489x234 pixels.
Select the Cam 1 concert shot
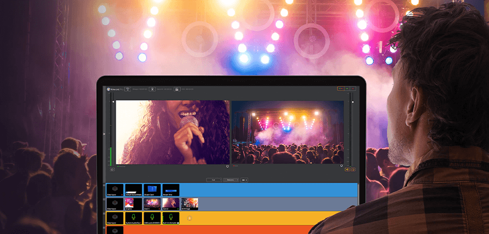(x=152, y=204)
